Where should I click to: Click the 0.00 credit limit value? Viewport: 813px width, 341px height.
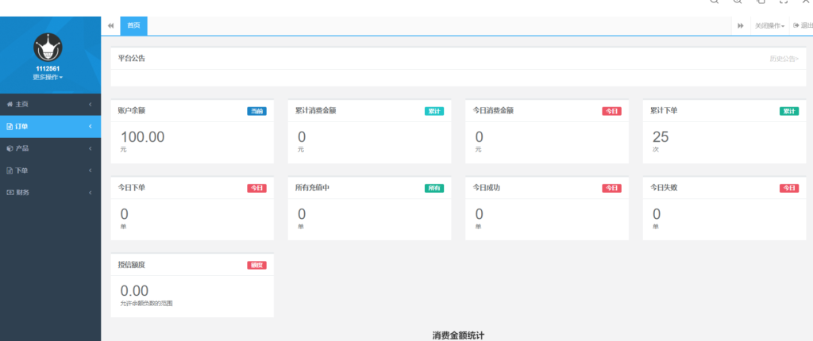coord(134,291)
